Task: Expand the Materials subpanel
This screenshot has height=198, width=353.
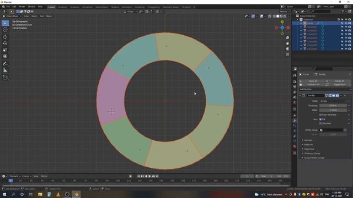Action: coord(308,145)
